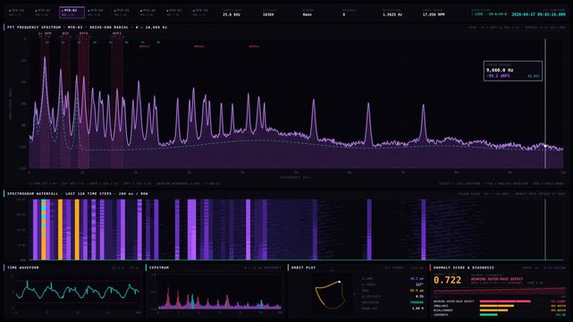
Task: Click the 17,856 RPM shaft speed value
Action: [434, 14]
